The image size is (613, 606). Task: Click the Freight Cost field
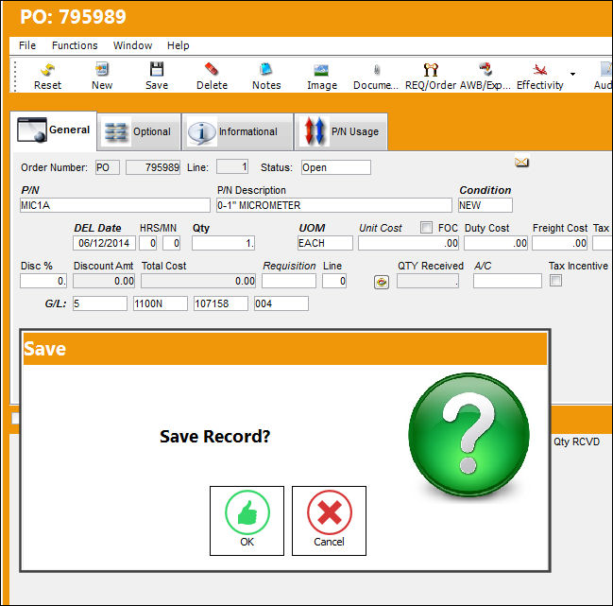click(560, 243)
